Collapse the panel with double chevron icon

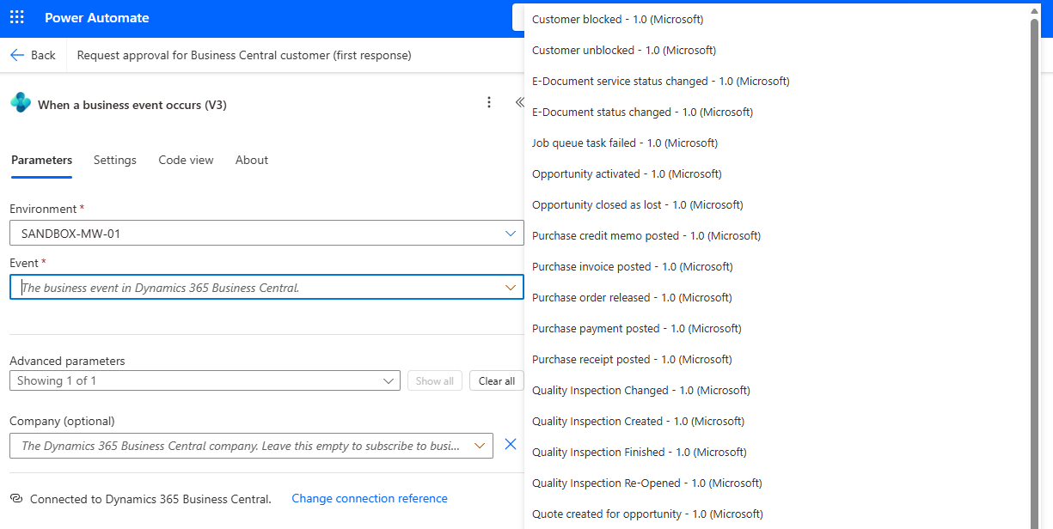point(518,102)
